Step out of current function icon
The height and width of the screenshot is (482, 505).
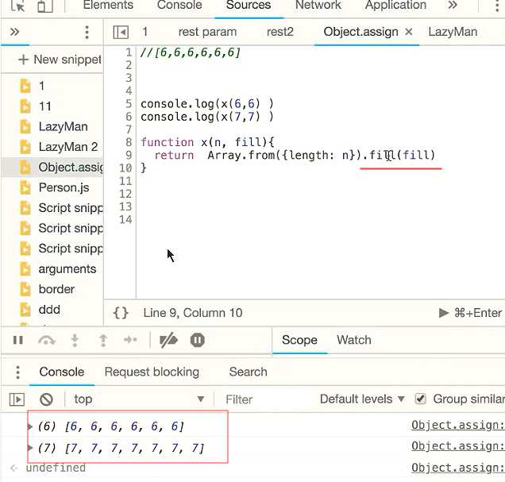tap(103, 341)
